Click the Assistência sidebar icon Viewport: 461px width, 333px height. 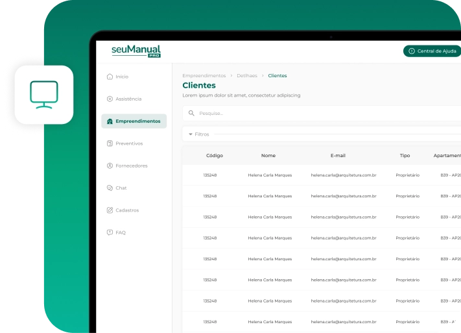click(x=110, y=99)
